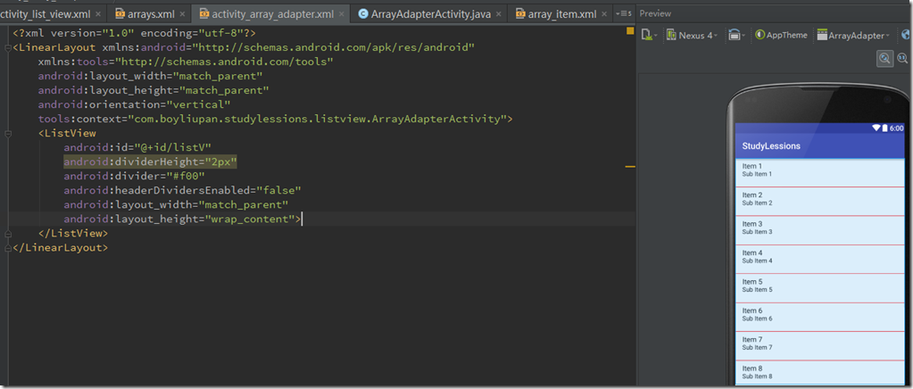This screenshot has height=389, width=913.
Task: Click the zoom-to-fit magnifier icon in Preview
Action: 884,58
